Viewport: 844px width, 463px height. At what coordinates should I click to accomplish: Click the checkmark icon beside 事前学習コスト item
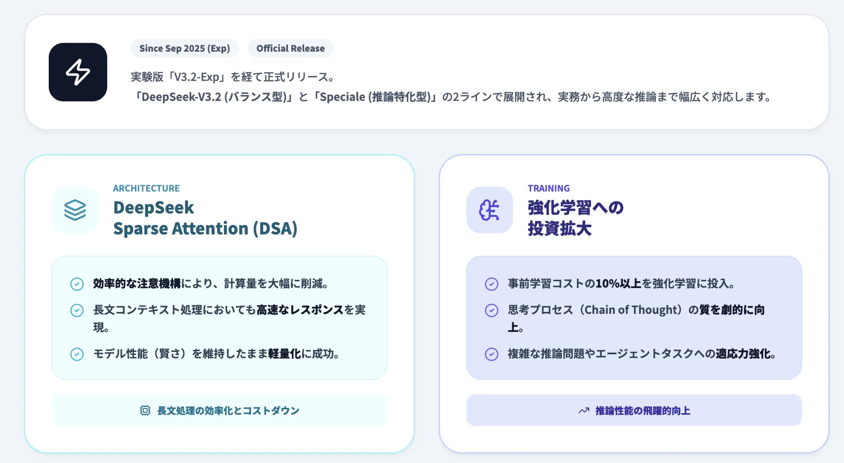tap(491, 284)
